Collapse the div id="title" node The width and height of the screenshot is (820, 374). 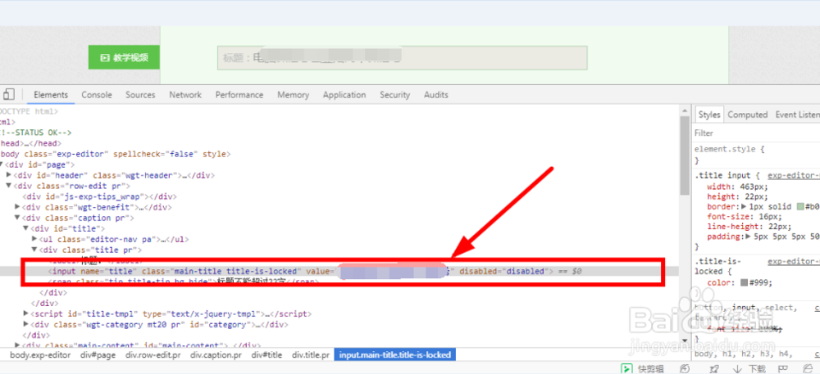pyautogui.click(x=25, y=228)
